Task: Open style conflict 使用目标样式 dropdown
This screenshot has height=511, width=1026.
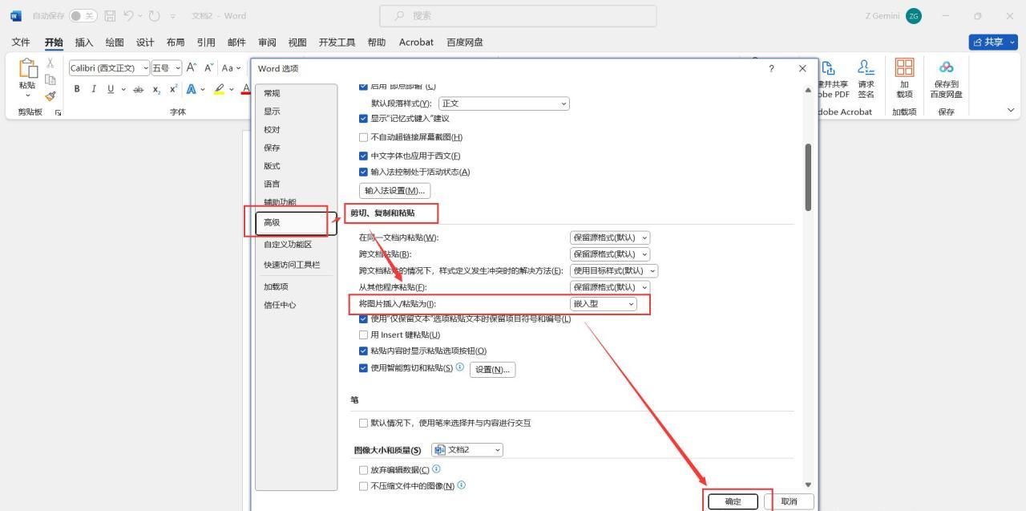Action: click(614, 271)
